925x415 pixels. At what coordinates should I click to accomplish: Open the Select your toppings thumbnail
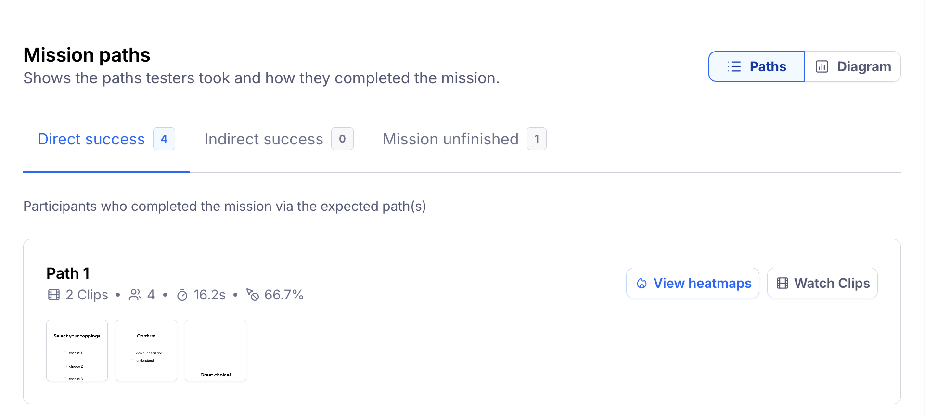point(77,350)
